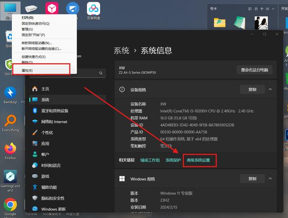The image size is (288, 218).
Task: Click the plus icon in the 导卡 widget header
Action: coord(262,9)
